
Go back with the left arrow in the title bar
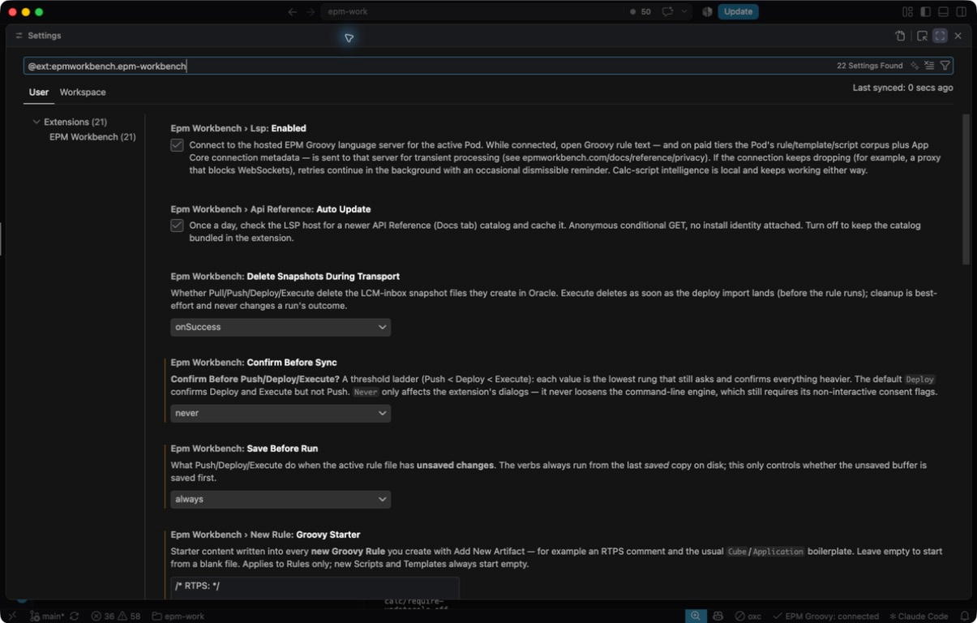click(x=293, y=12)
